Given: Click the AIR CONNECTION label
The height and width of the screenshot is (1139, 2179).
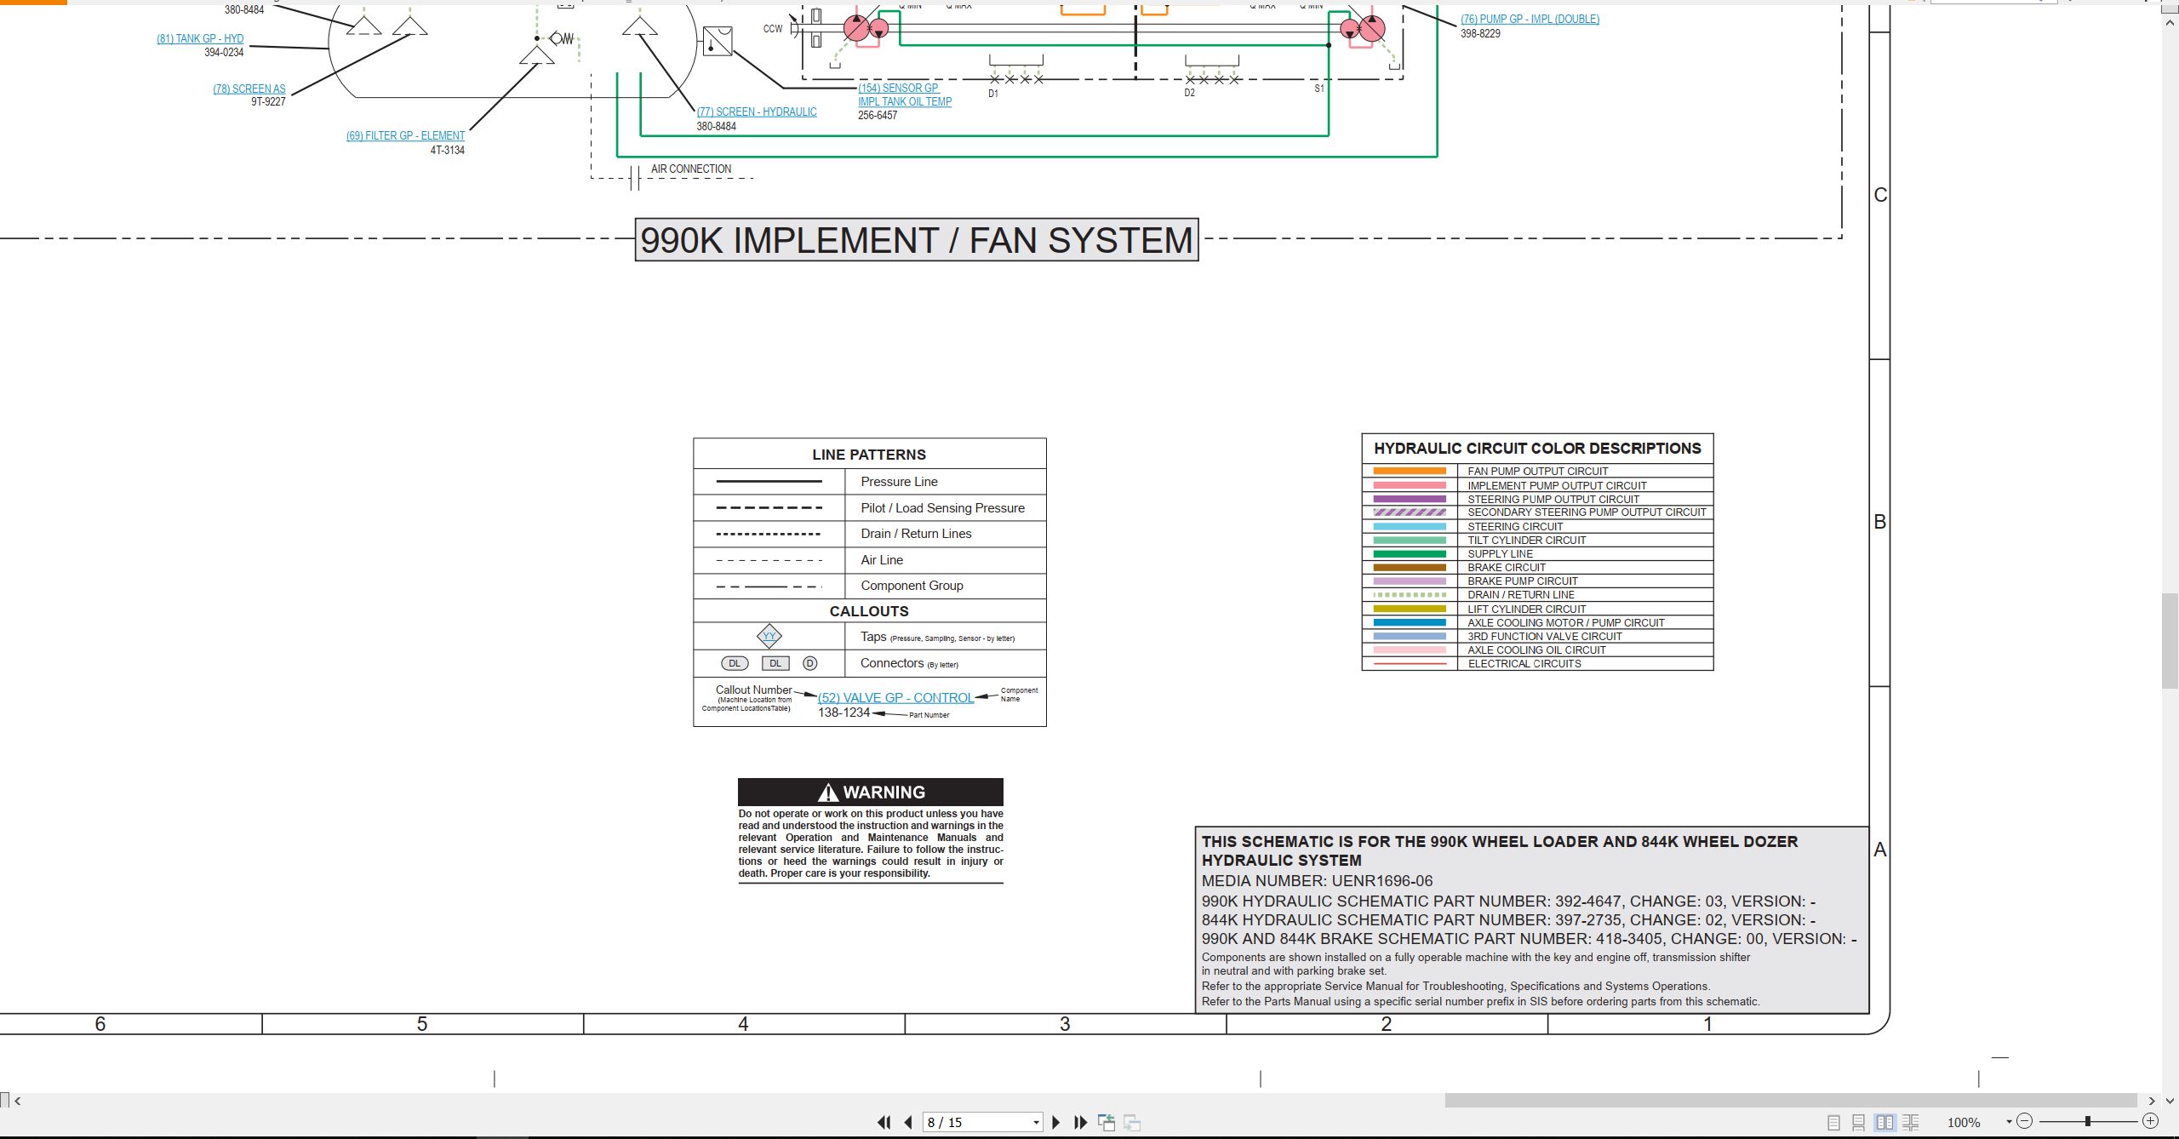Looking at the screenshot, I should (x=691, y=169).
